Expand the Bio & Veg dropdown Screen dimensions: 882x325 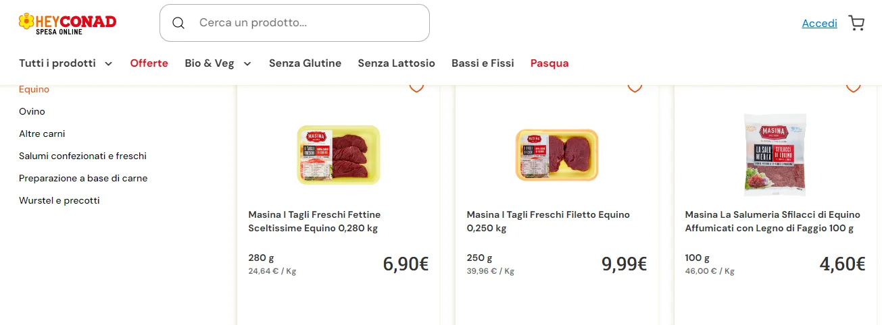(218, 63)
